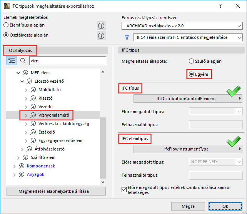Toggle the tree view icon button
Image resolution: width=247 pixels, height=214 pixels.
tap(12, 60)
